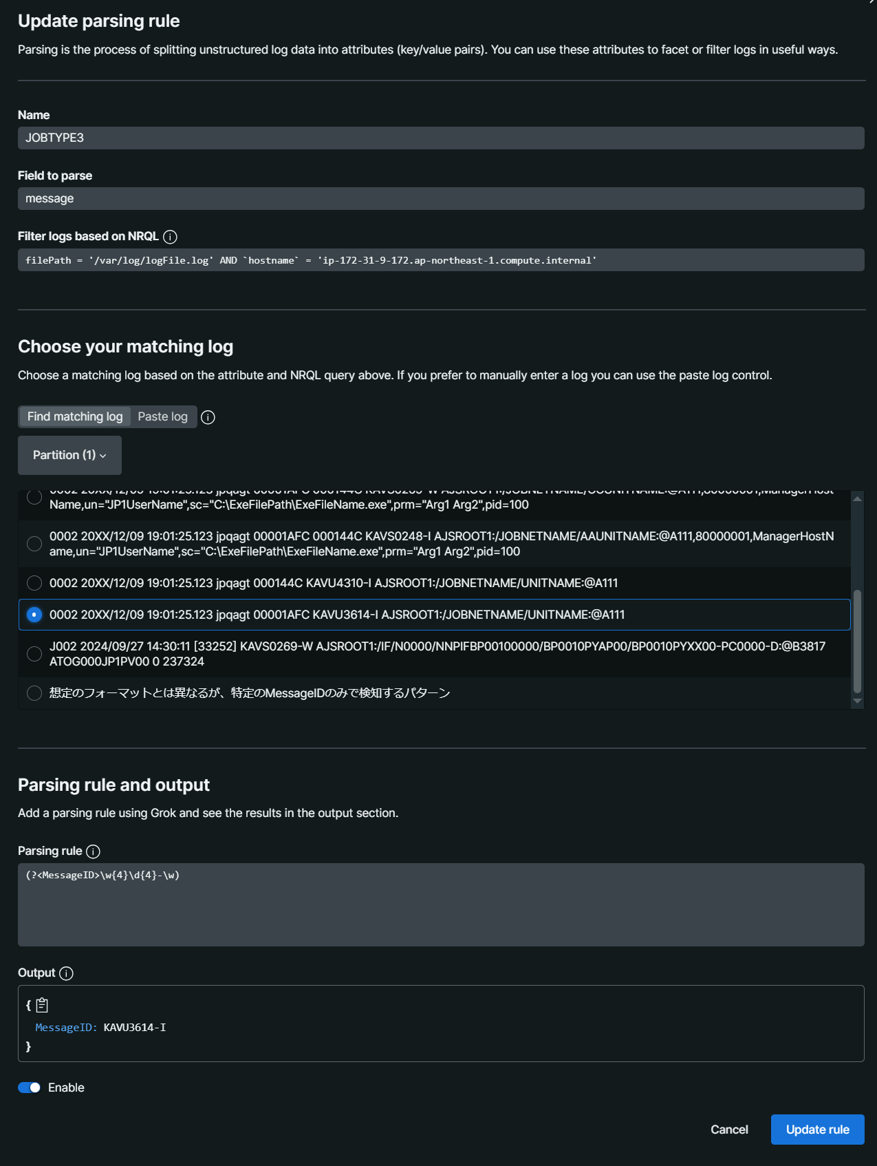Click the Output info icon
The width and height of the screenshot is (877, 1166).
coord(66,973)
